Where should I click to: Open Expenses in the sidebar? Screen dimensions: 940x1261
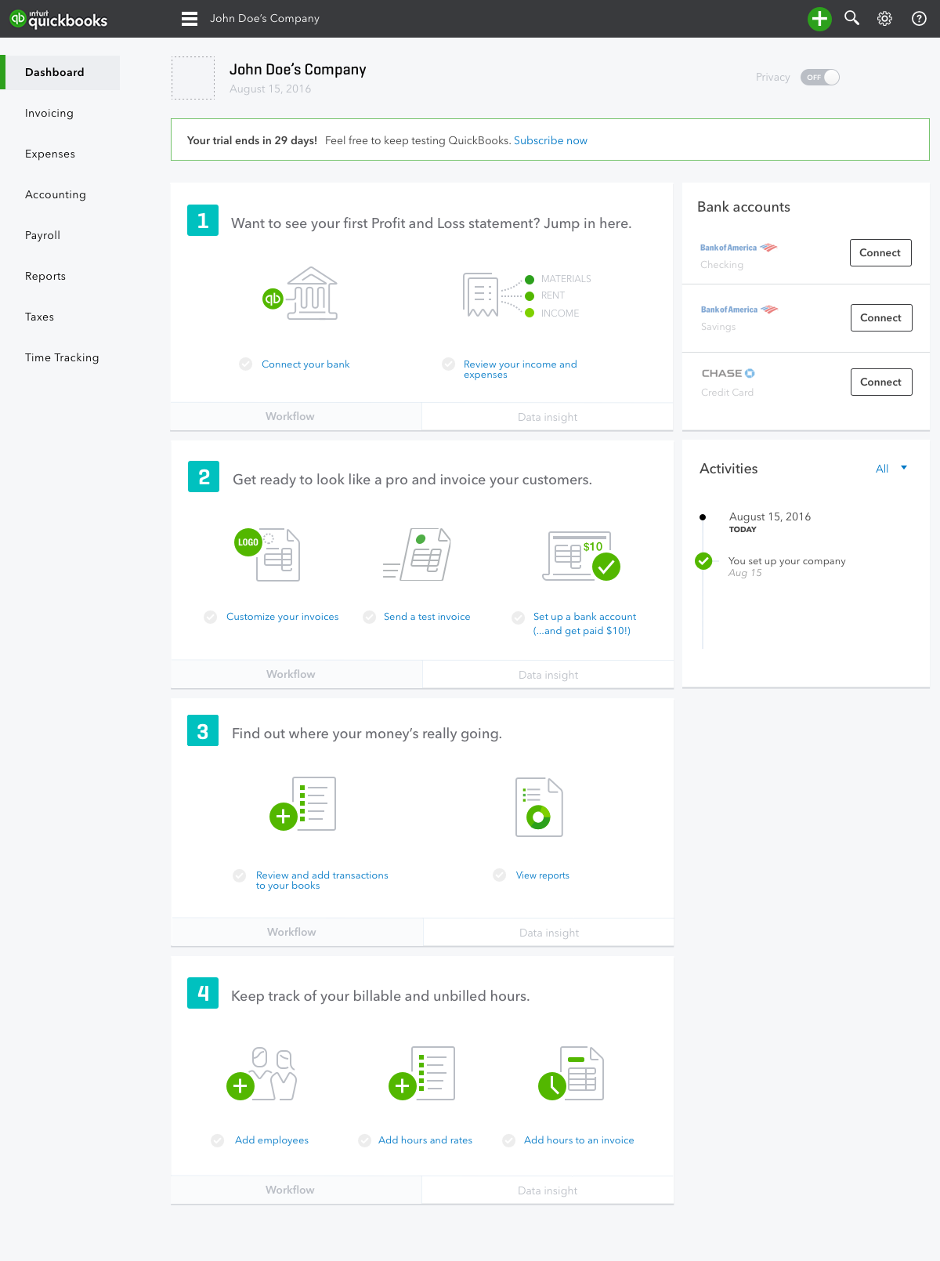tap(50, 154)
